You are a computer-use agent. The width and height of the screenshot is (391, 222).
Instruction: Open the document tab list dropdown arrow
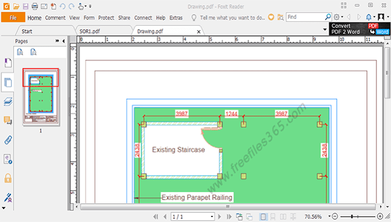pyautogui.click(x=324, y=30)
